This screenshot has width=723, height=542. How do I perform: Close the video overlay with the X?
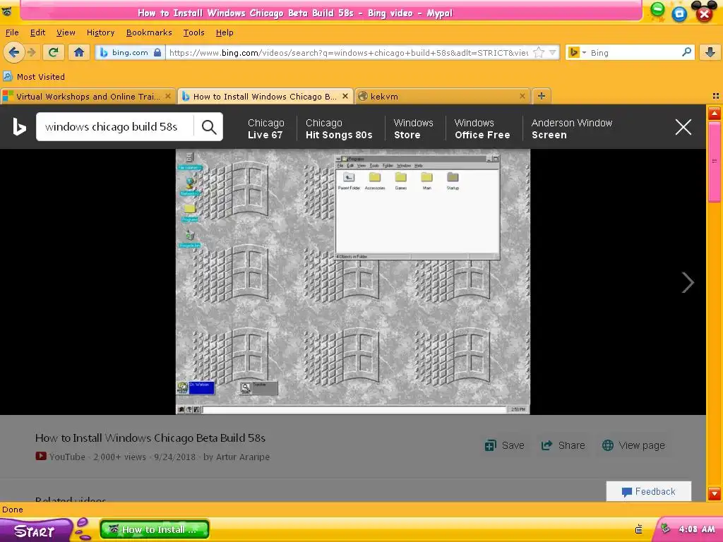(683, 127)
